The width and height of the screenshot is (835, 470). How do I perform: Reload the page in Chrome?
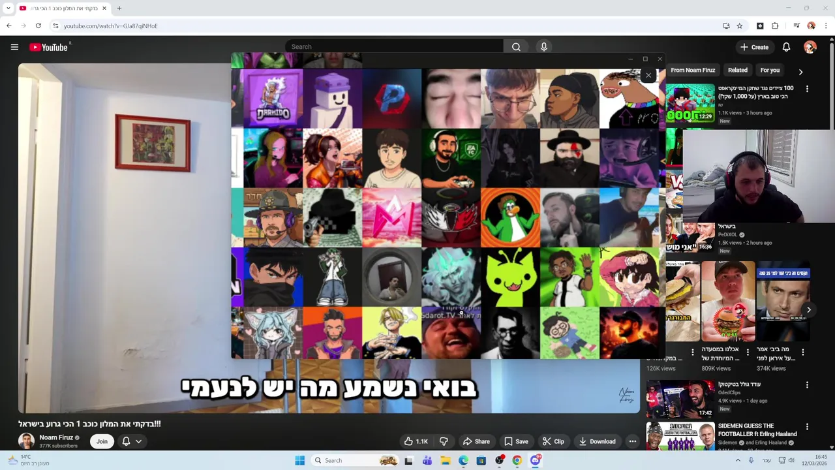(38, 26)
